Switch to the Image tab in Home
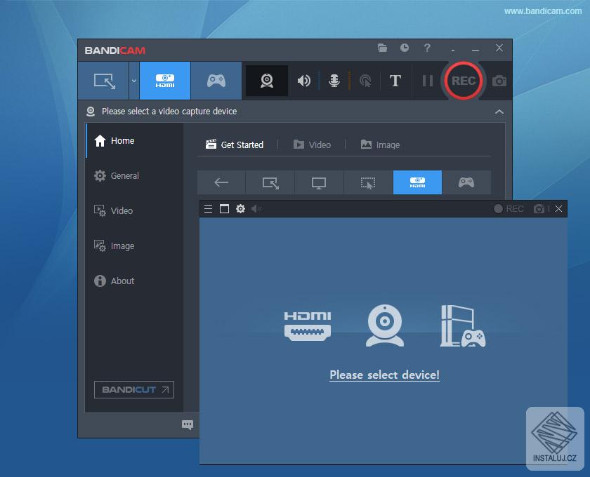 click(x=380, y=145)
